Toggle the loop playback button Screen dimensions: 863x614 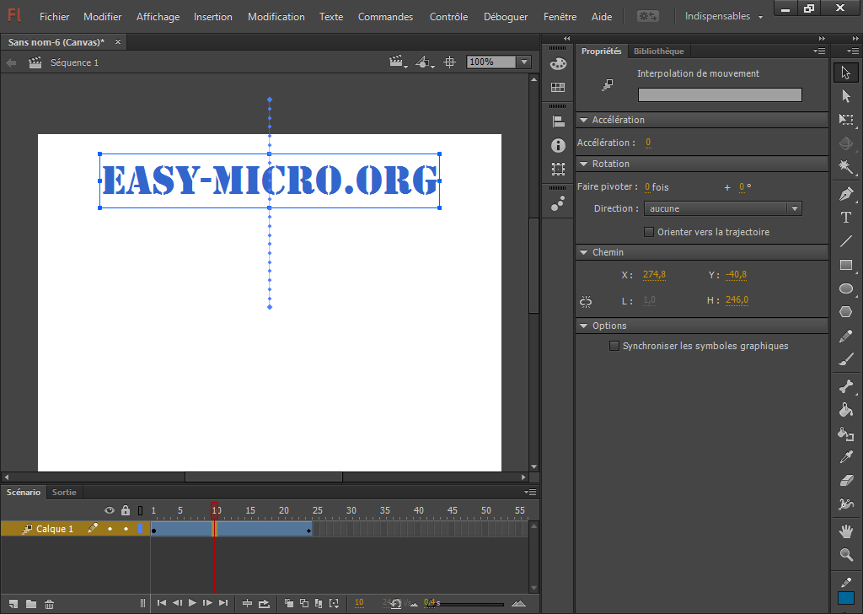(x=264, y=604)
